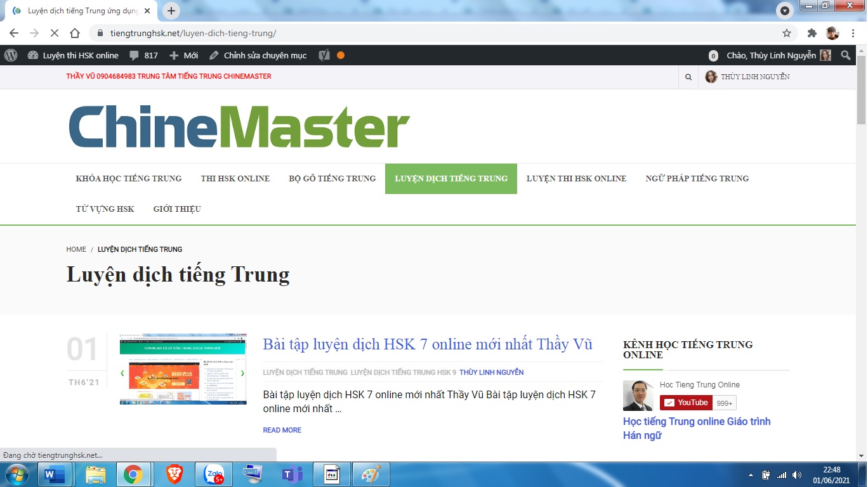Open the Yoast SEO admin bar icon
This screenshot has width=868, height=487.
[324, 55]
